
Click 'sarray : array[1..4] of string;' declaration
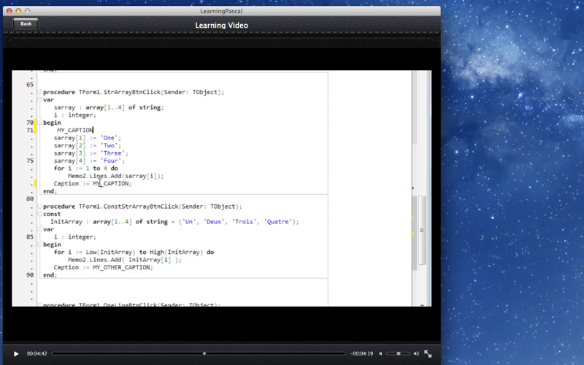pos(109,107)
